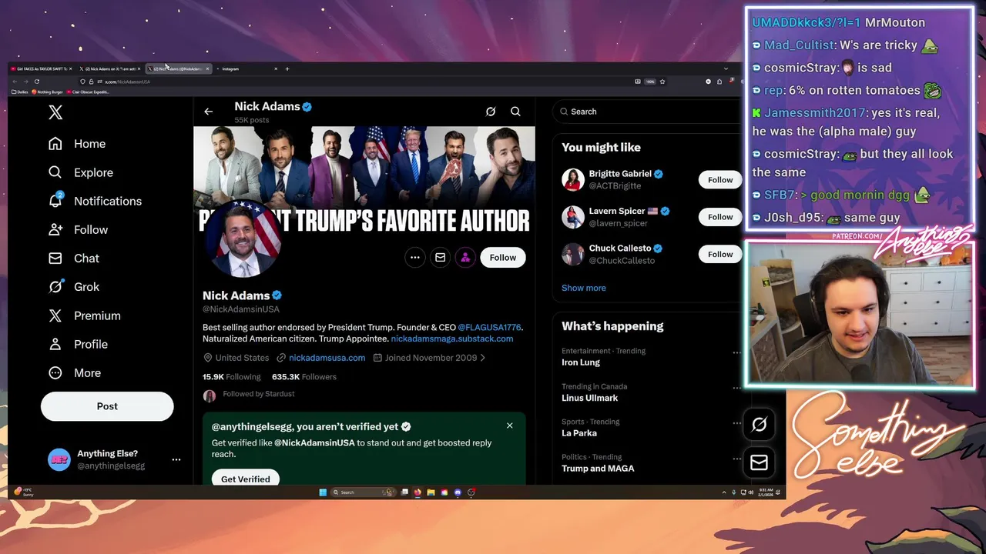Open the Windows Start menu

coord(323,492)
